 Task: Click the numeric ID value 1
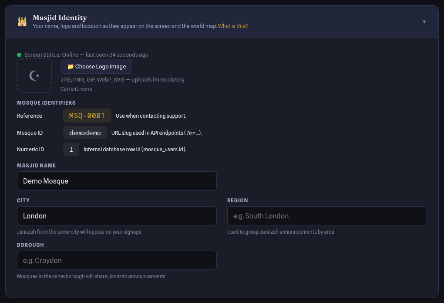[71, 149]
